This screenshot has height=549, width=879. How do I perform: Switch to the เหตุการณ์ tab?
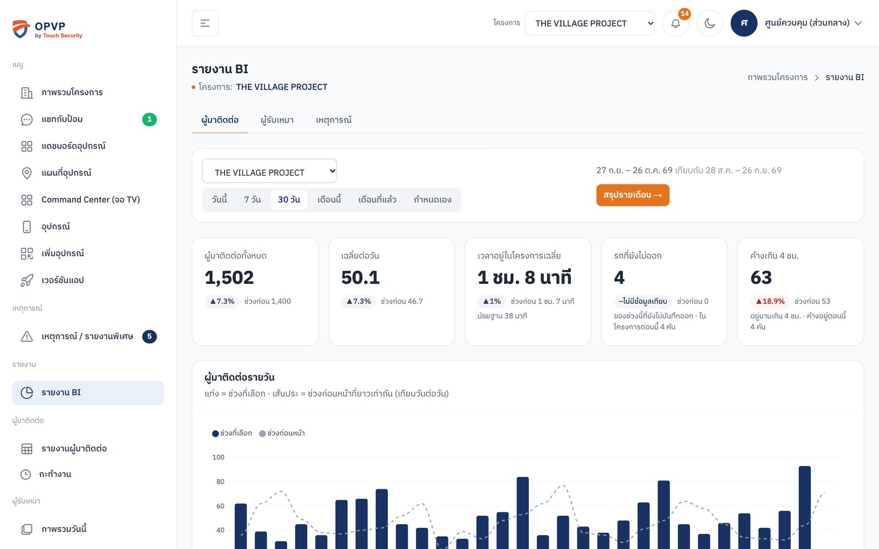[333, 120]
